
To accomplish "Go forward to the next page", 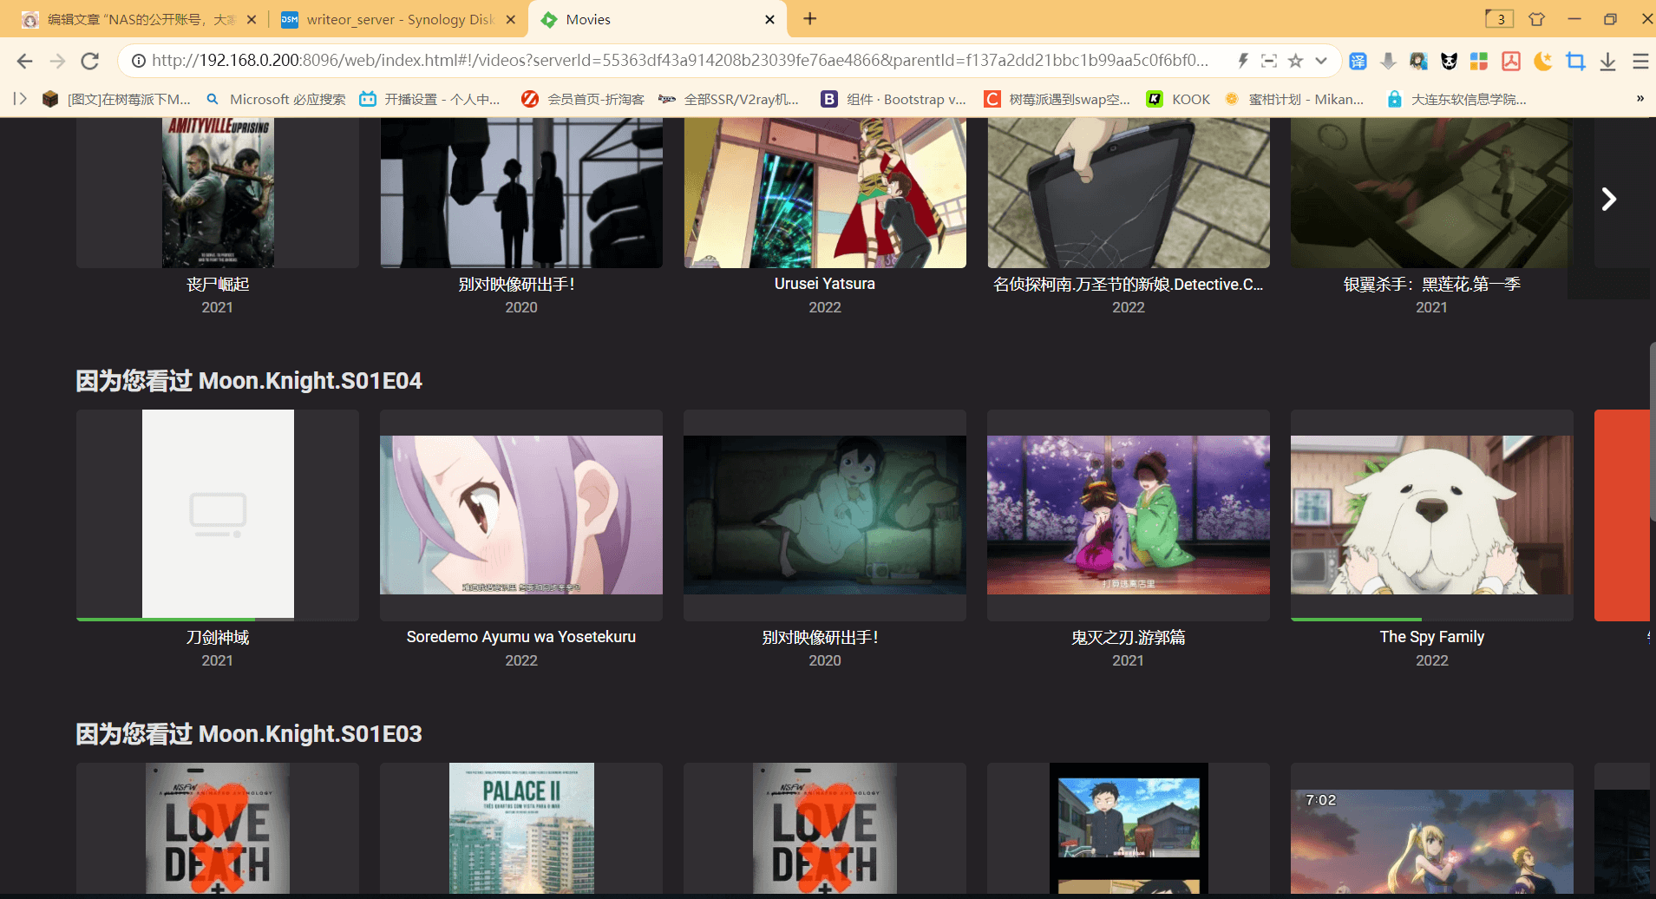I will (57, 61).
